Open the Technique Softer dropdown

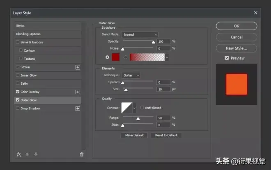click(131, 75)
